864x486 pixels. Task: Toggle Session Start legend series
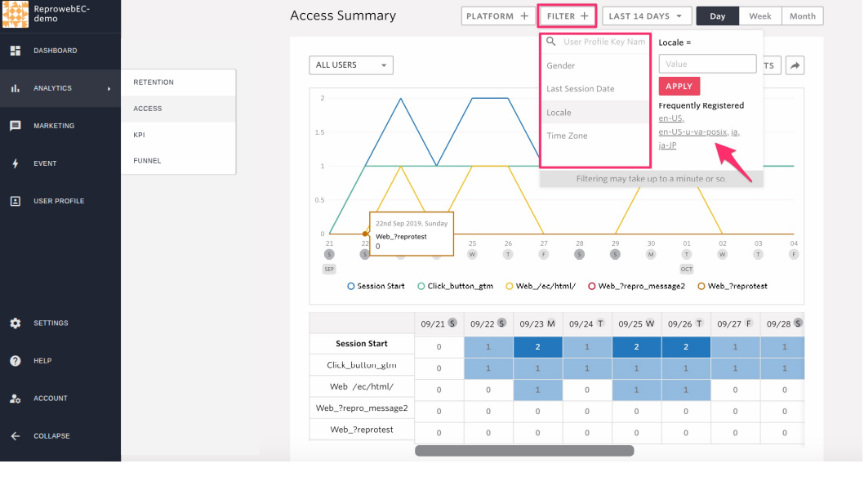376,286
